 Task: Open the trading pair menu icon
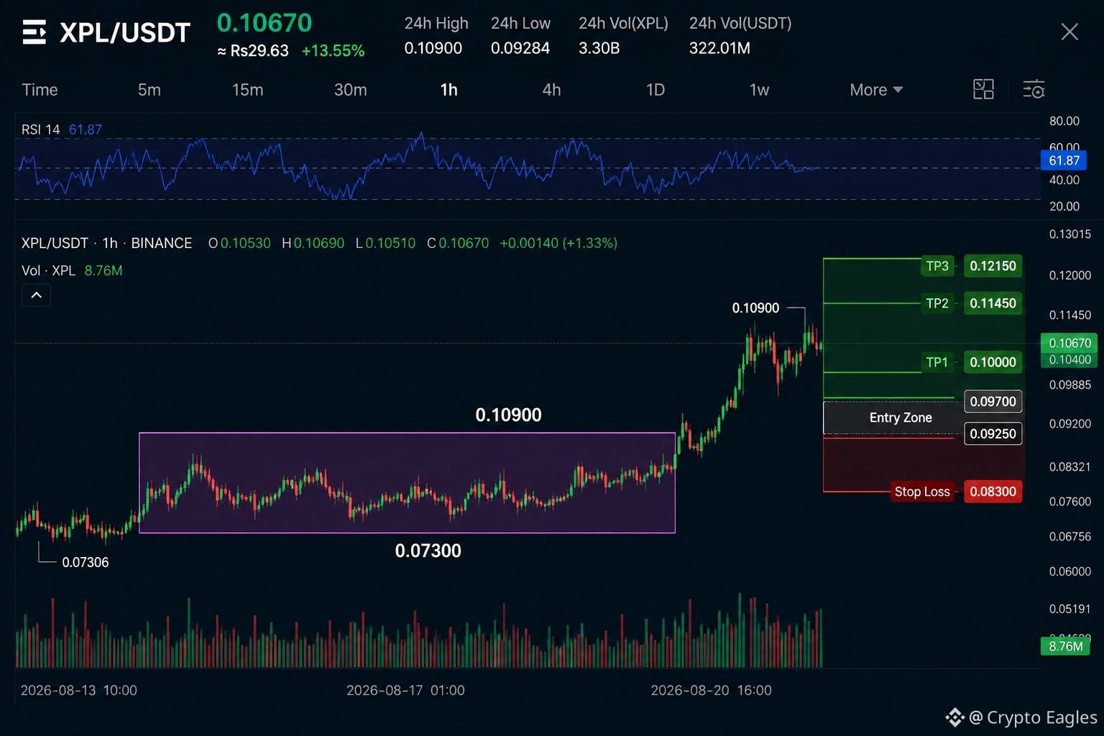pos(34,32)
